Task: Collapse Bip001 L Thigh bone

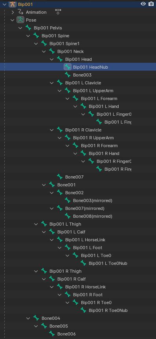Action: pyautogui.click(x=36, y=224)
